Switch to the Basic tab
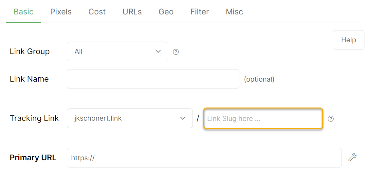The height and width of the screenshot is (177, 370). click(24, 12)
